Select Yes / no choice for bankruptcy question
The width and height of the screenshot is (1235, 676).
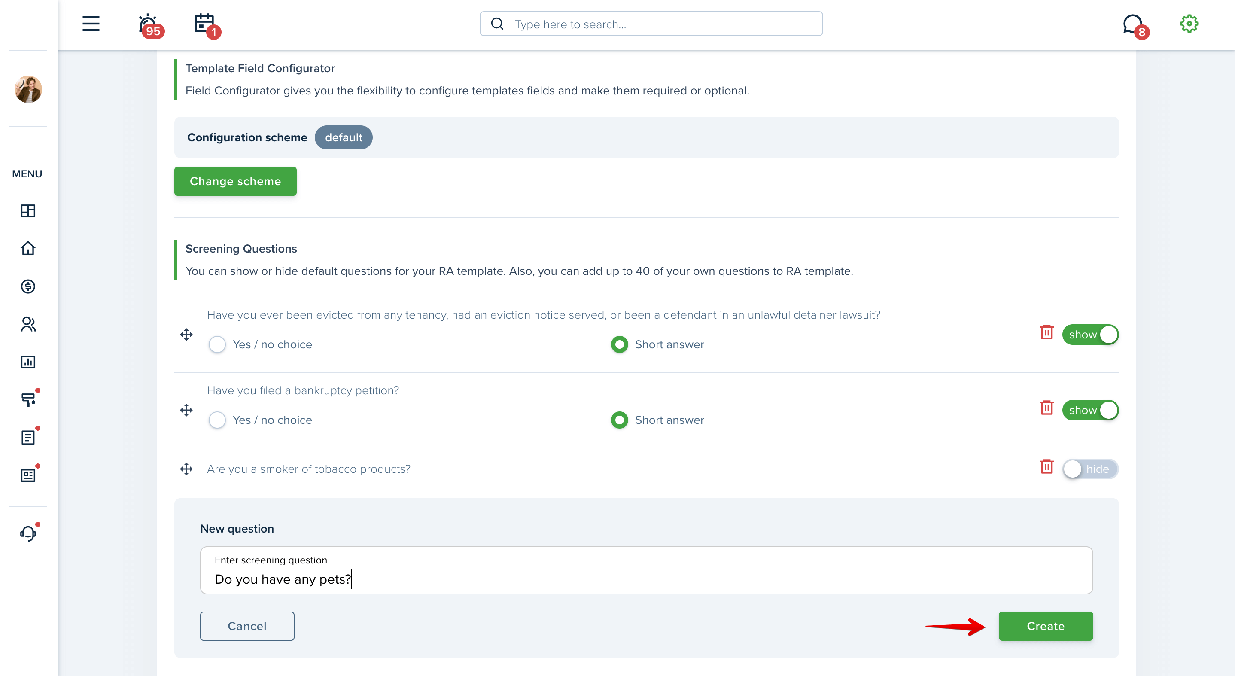point(217,420)
